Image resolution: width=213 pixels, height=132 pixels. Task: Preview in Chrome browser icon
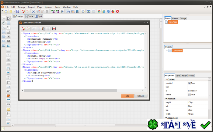click(x=99, y=12)
